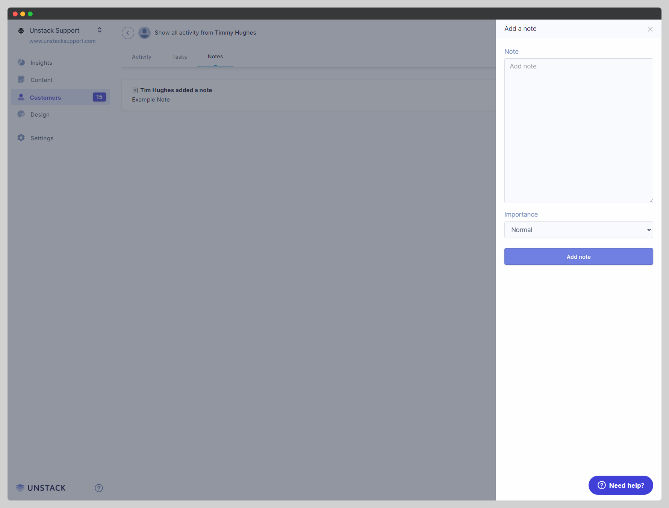Open the help question mark icon near Unstack logo

tap(98, 488)
